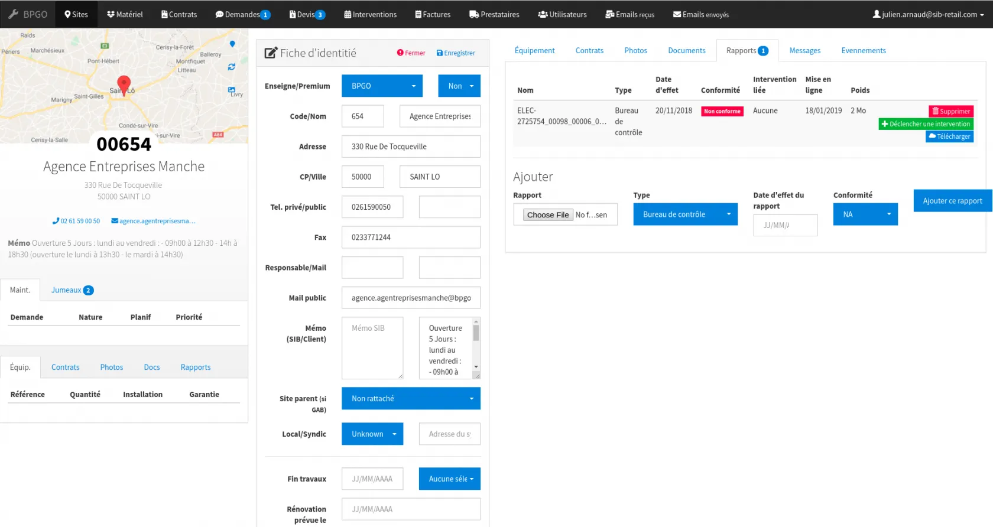The image size is (993, 527).
Task: Click the Adresse input field
Action: [x=411, y=147]
